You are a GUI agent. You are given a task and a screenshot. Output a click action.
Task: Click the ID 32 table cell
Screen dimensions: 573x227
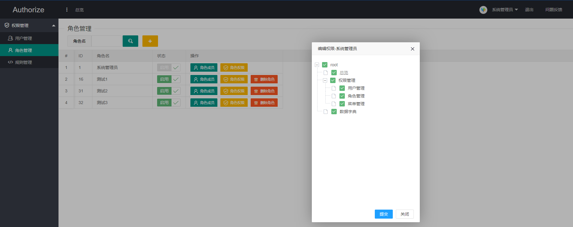(x=83, y=103)
